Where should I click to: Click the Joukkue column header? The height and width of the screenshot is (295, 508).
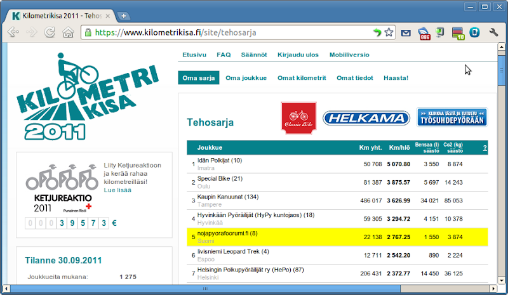210,148
